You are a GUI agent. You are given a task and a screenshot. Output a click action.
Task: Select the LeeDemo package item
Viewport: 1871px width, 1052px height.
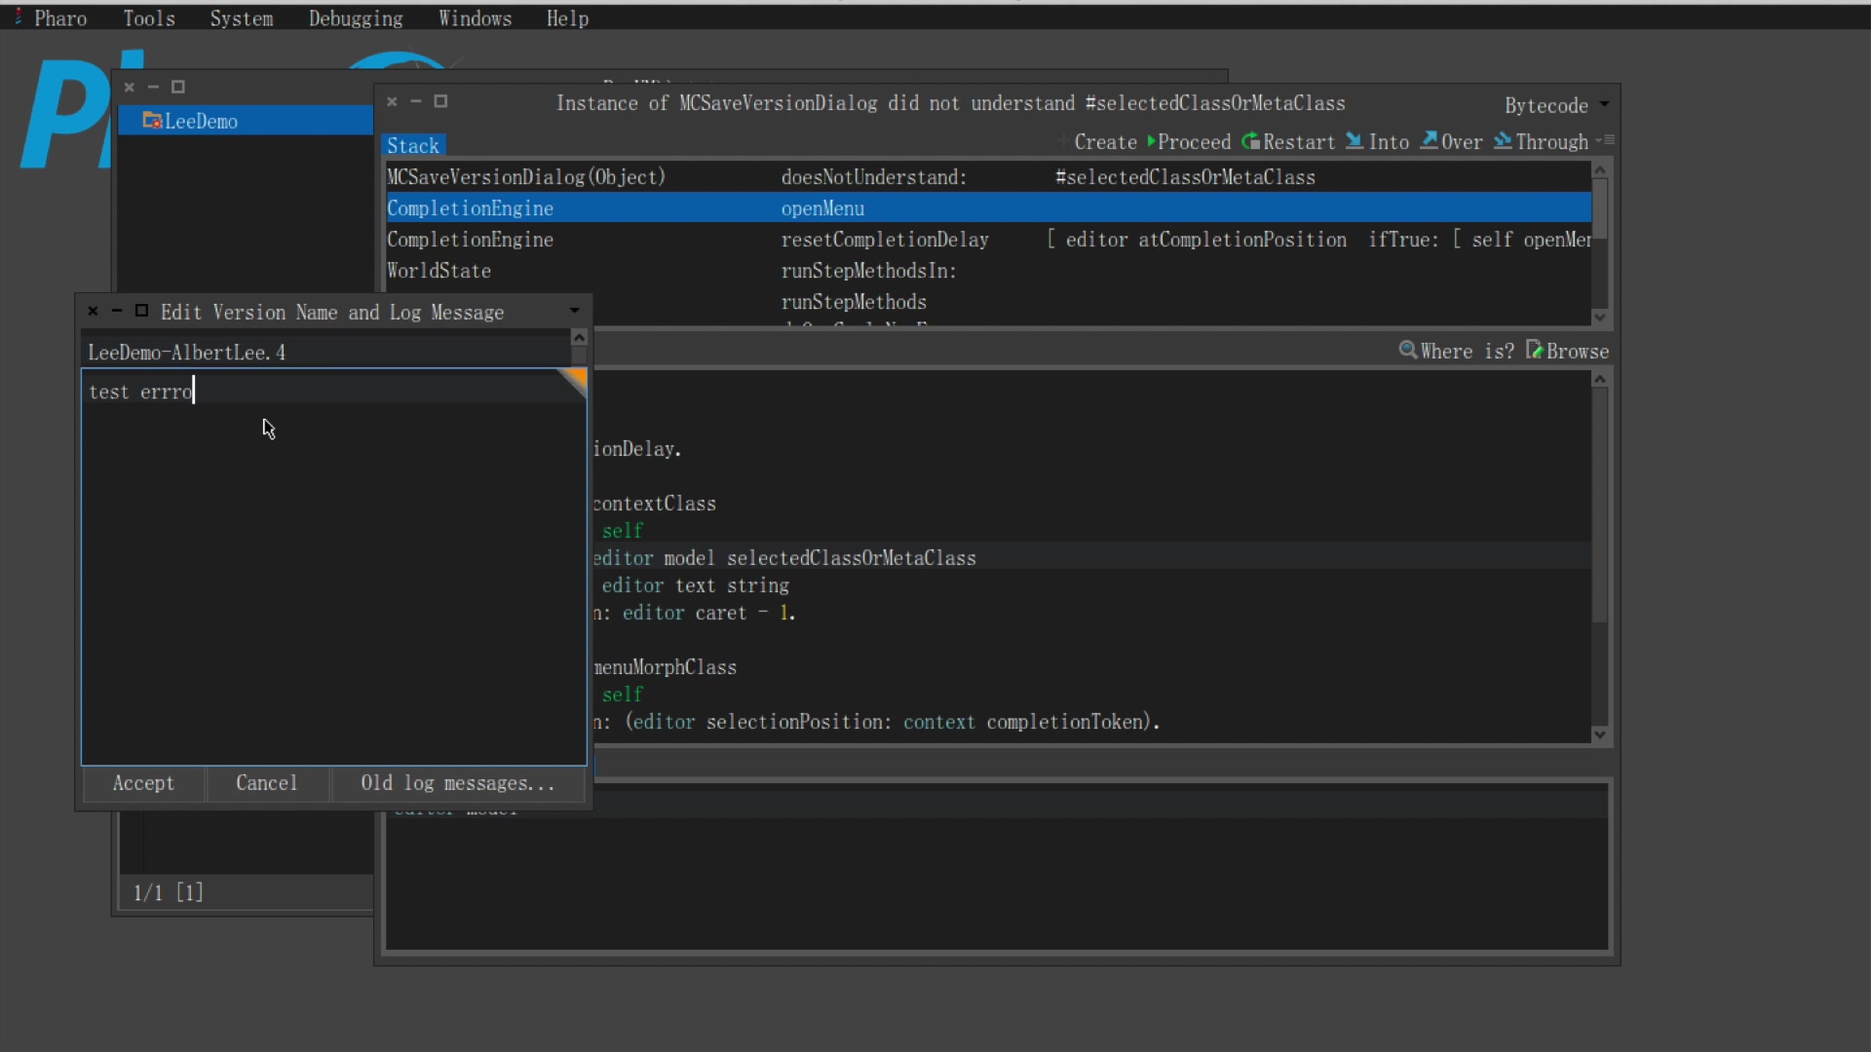[201, 121]
